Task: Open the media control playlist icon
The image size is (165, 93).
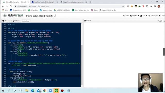Action: (155, 6)
